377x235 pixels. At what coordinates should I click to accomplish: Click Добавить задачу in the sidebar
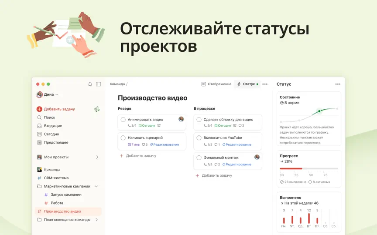click(59, 109)
